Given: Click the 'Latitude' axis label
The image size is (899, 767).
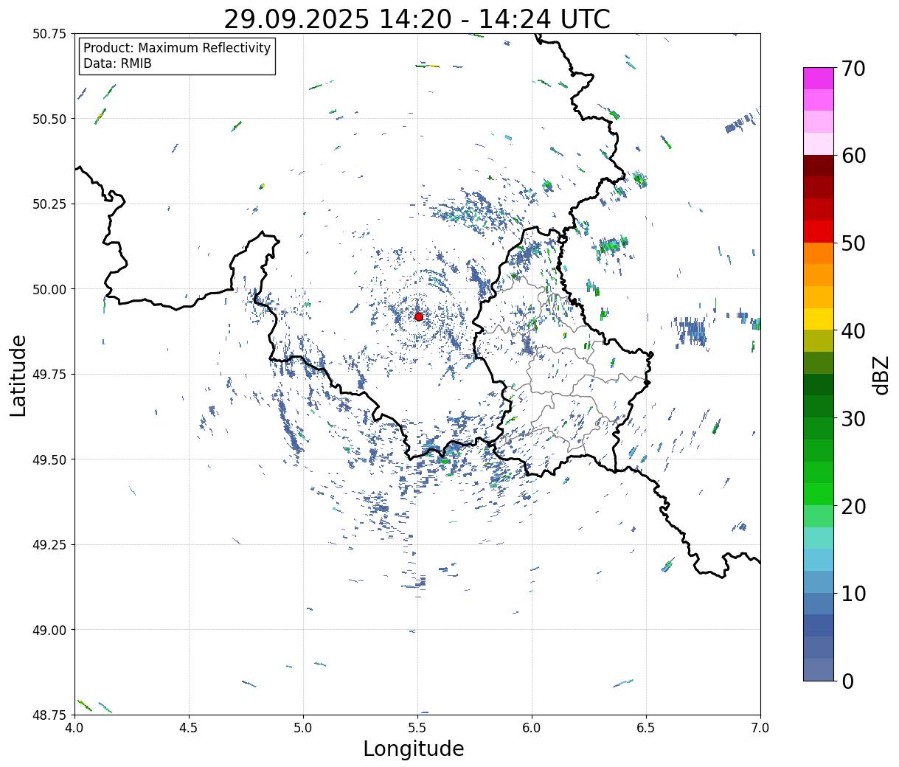Looking at the screenshot, I should (x=18, y=375).
